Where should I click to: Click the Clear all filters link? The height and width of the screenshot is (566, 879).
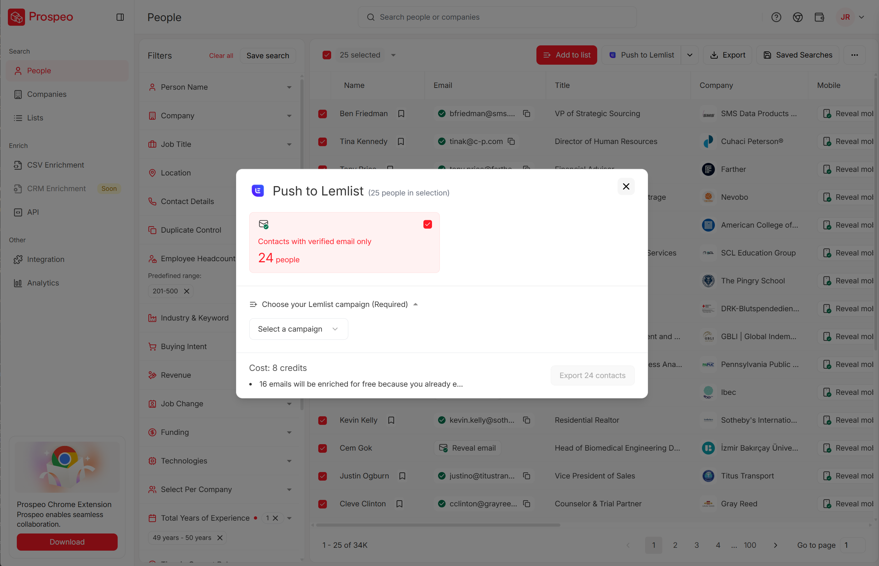pos(221,55)
